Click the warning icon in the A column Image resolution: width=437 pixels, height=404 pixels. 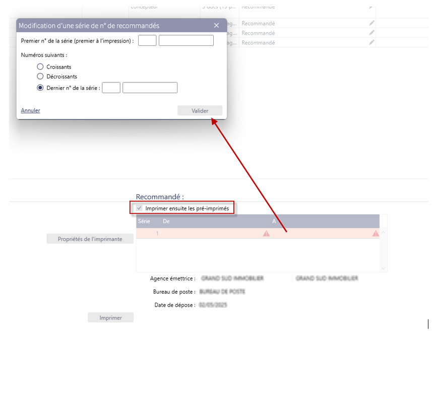pyautogui.click(x=376, y=234)
